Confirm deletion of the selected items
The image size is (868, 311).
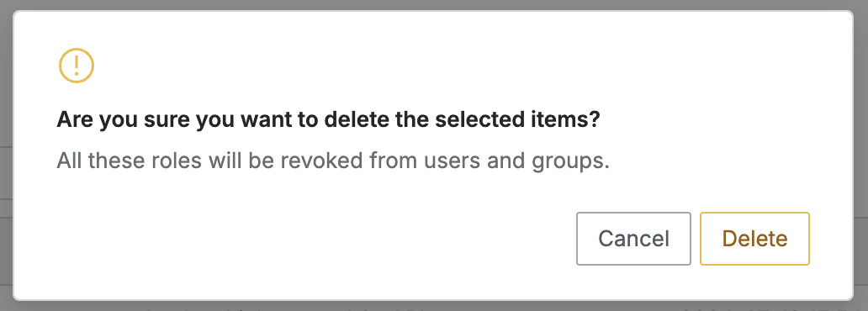pyautogui.click(x=754, y=239)
